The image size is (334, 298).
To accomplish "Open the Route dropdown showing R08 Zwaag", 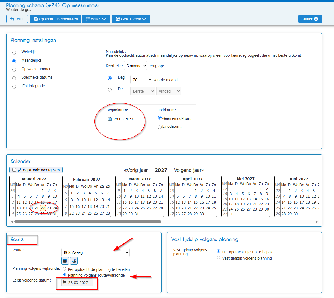I will [x=95, y=252].
